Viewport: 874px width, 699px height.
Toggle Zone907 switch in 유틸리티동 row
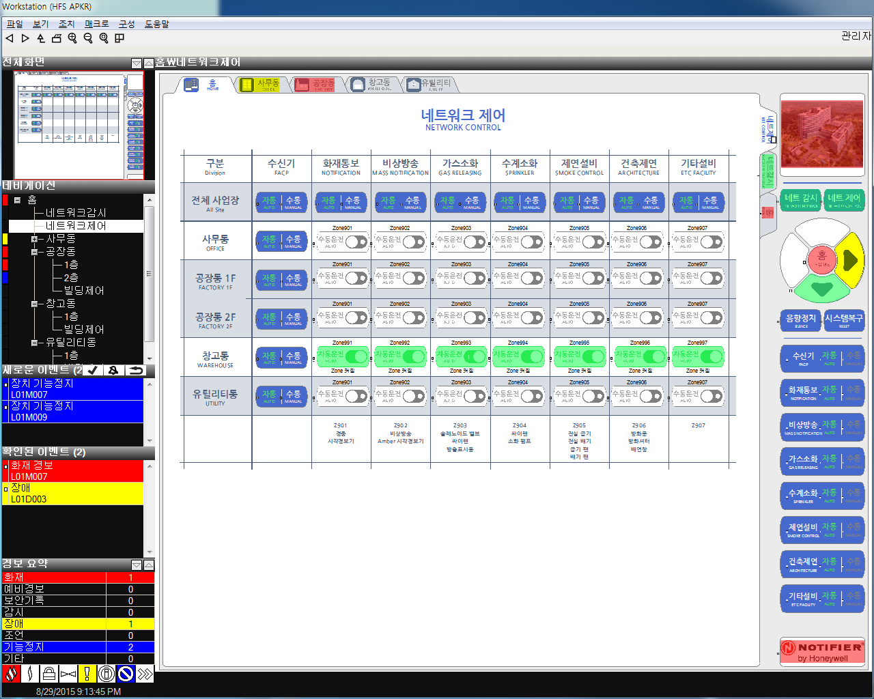711,396
